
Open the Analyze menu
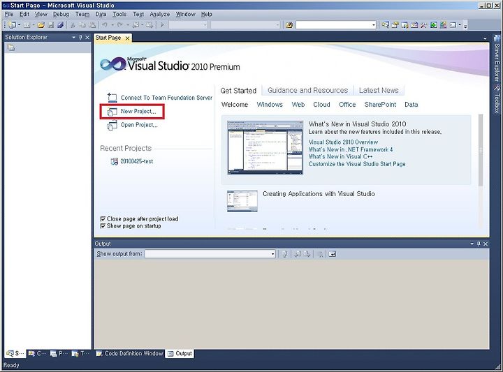pos(160,14)
